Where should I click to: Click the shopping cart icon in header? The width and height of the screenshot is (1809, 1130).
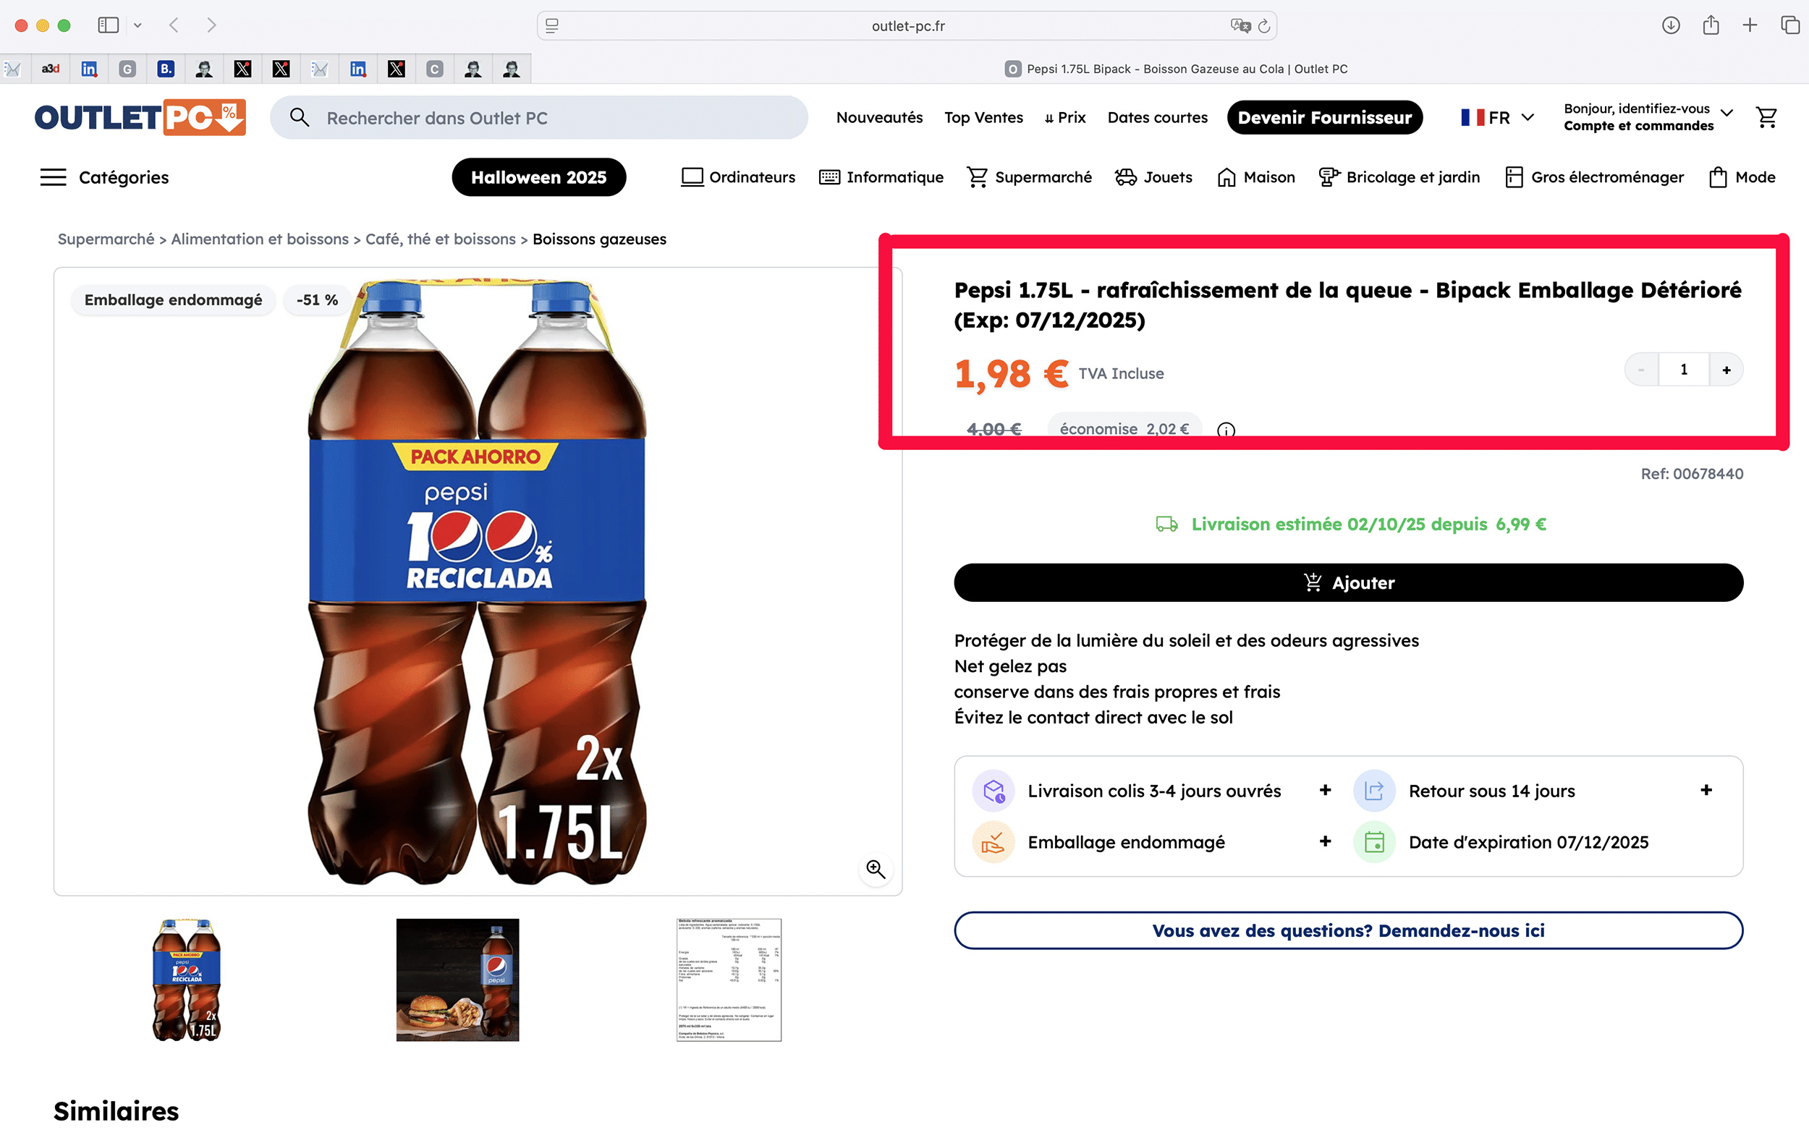(1766, 117)
